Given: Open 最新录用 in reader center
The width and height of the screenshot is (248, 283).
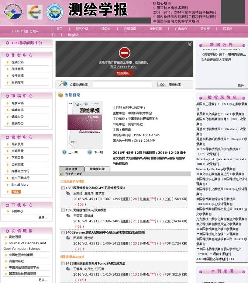Looking at the screenshot, I should tap(18, 144).
